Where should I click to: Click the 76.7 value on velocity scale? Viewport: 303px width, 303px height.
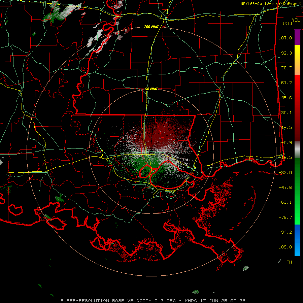point(287,68)
